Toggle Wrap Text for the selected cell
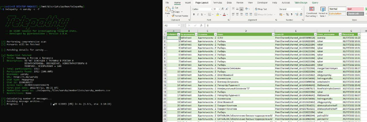This screenshot has height=122, width=367. coord(261,9)
